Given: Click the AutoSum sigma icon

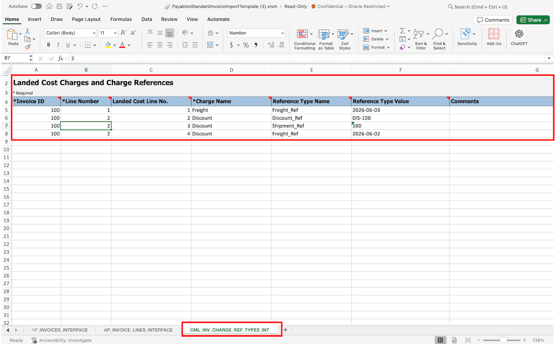Looking at the screenshot, I should pos(402,30).
